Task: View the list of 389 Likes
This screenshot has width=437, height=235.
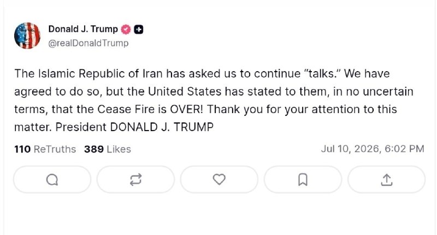Action: pyautogui.click(x=107, y=149)
